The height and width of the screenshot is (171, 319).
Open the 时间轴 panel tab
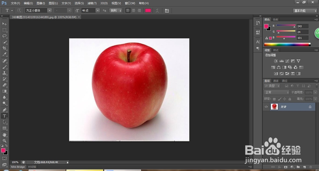[x=32, y=167]
